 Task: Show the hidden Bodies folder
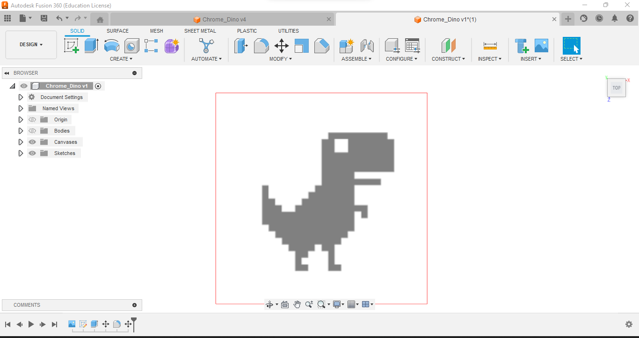tap(32, 131)
